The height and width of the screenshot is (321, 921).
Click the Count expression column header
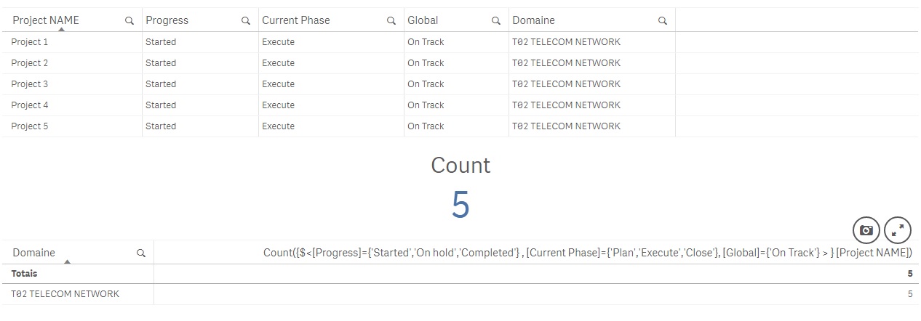coord(587,253)
